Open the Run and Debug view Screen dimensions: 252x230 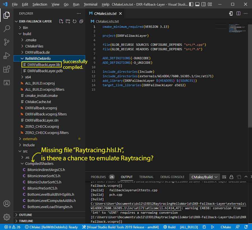point(7,56)
